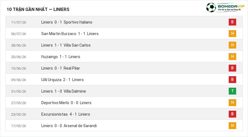Click the red B badge for Real Pilar match

pyautogui.click(x=232, y=68)
